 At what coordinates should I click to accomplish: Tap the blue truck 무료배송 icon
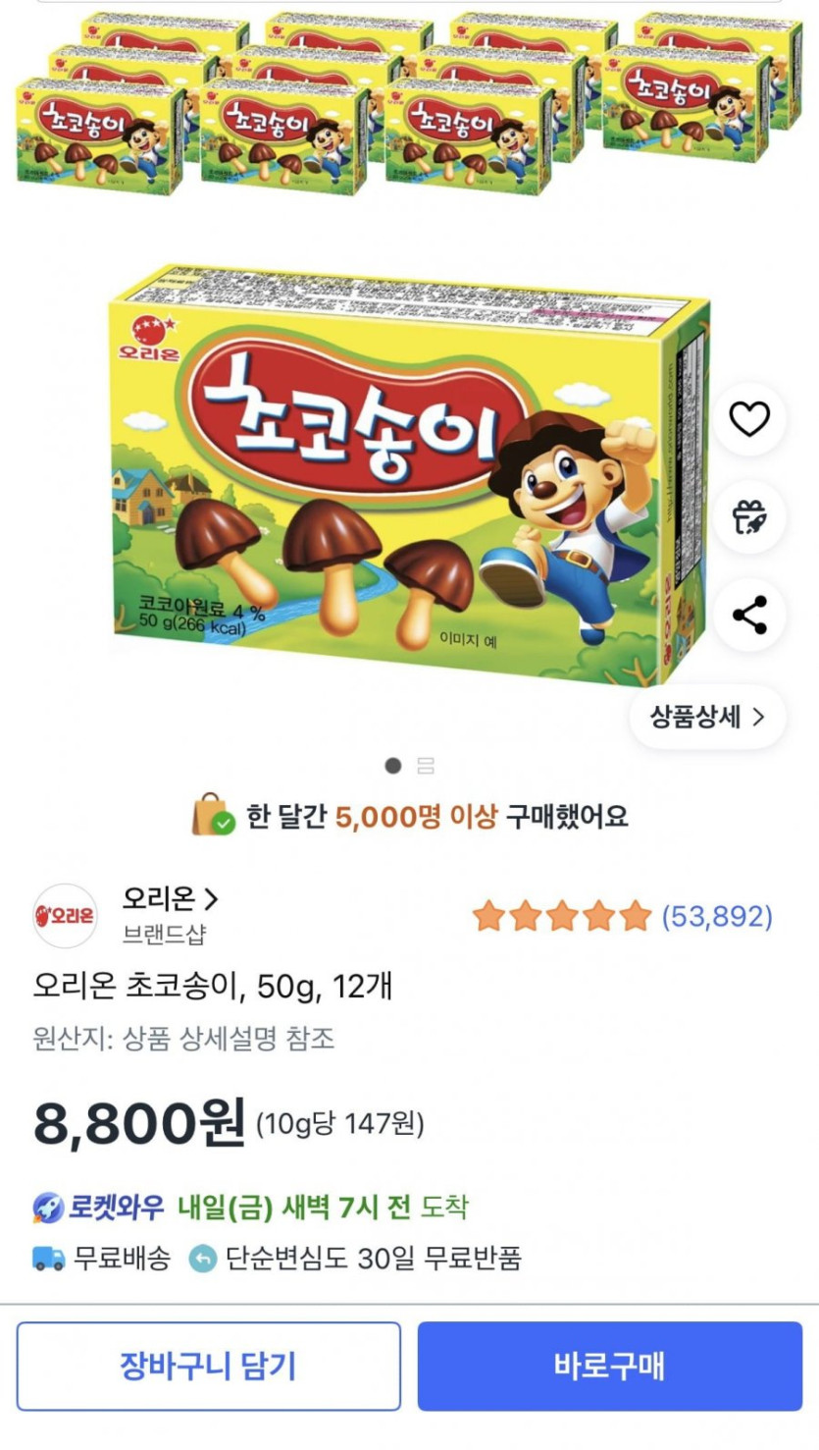coord(49,1258)
